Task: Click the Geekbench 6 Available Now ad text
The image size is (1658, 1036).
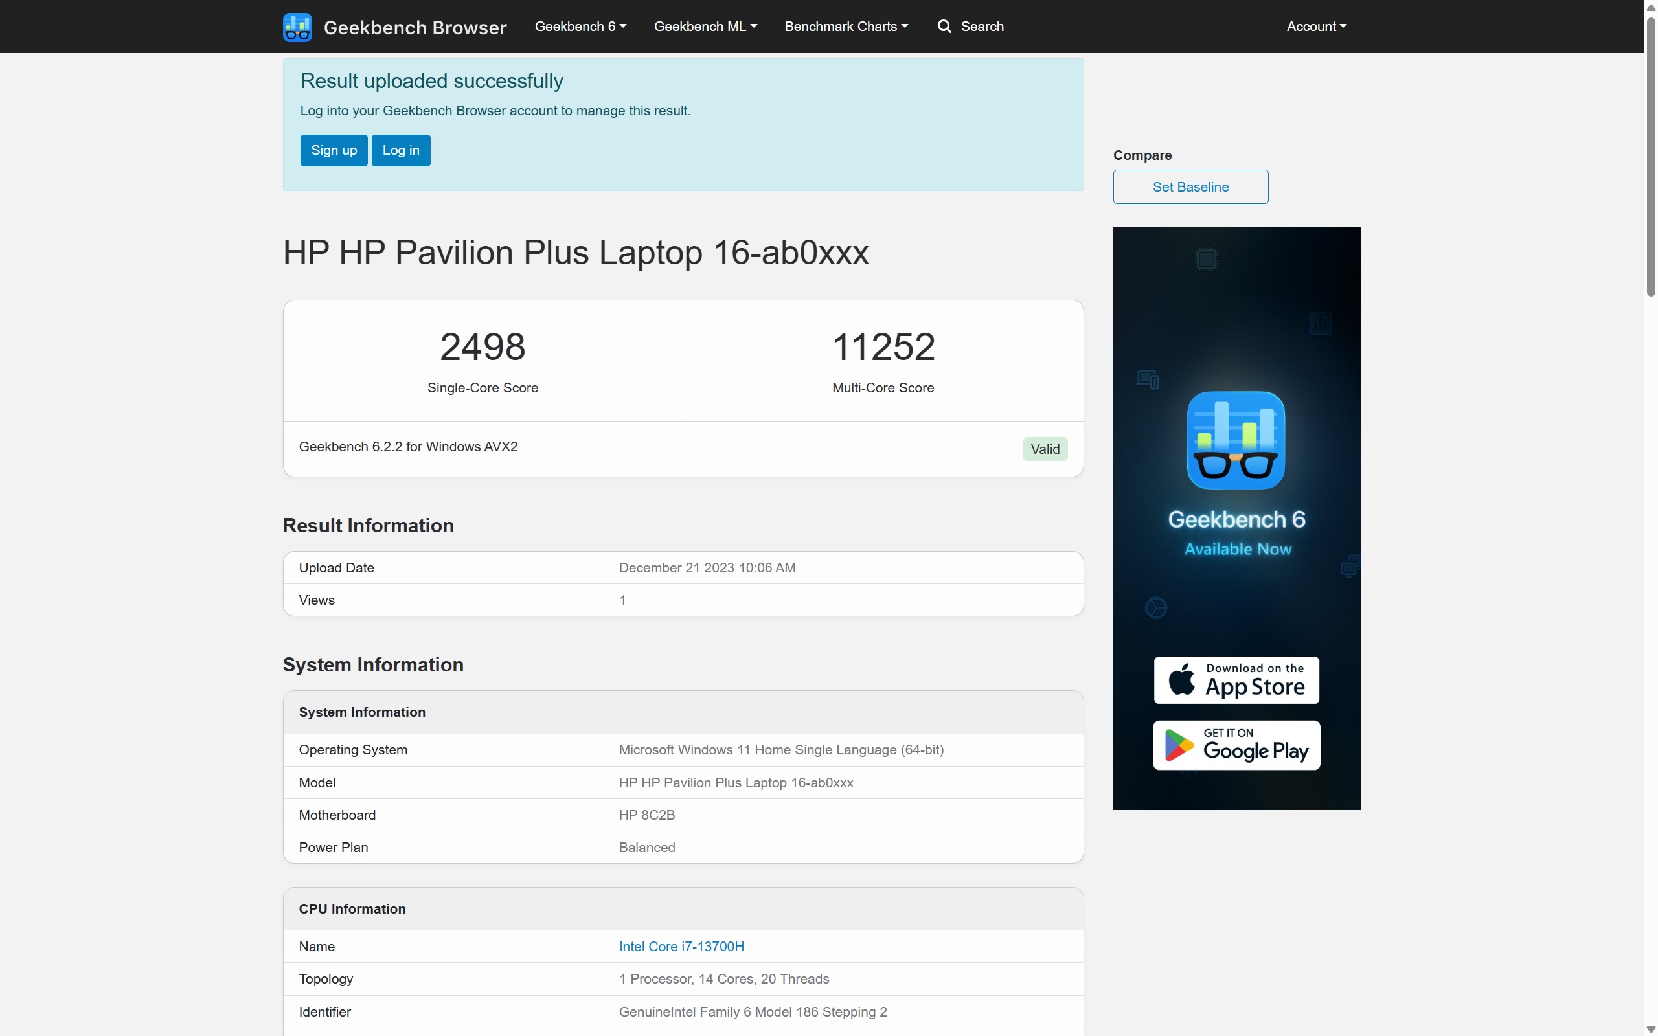Action: pyautogui.click(x=1236, y=532)
